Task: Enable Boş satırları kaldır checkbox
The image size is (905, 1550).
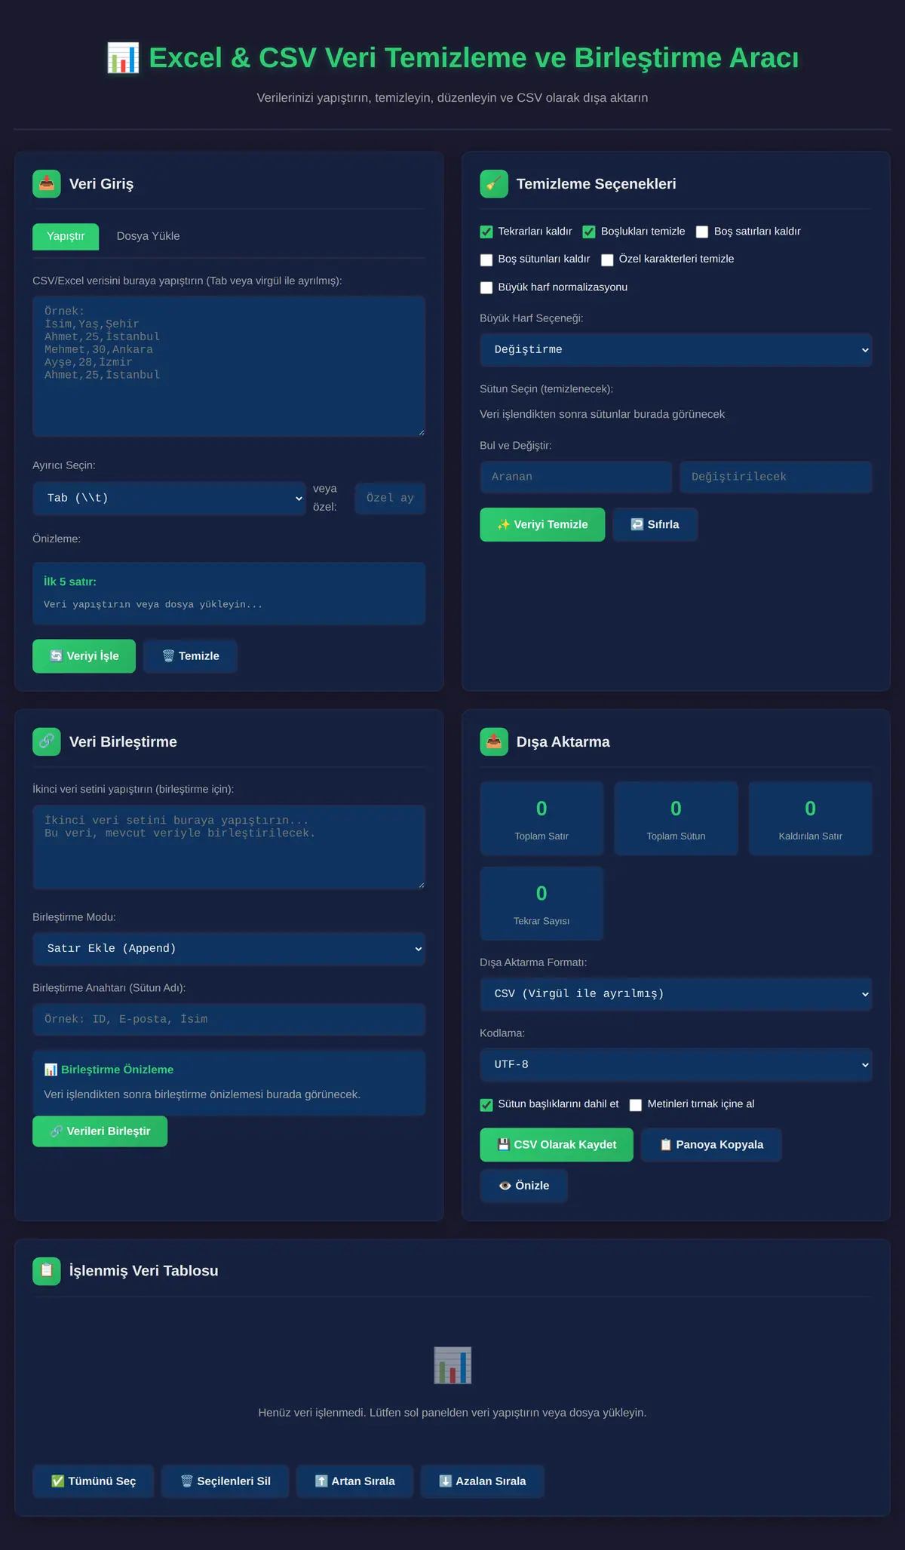Action: tap(702, 232)
